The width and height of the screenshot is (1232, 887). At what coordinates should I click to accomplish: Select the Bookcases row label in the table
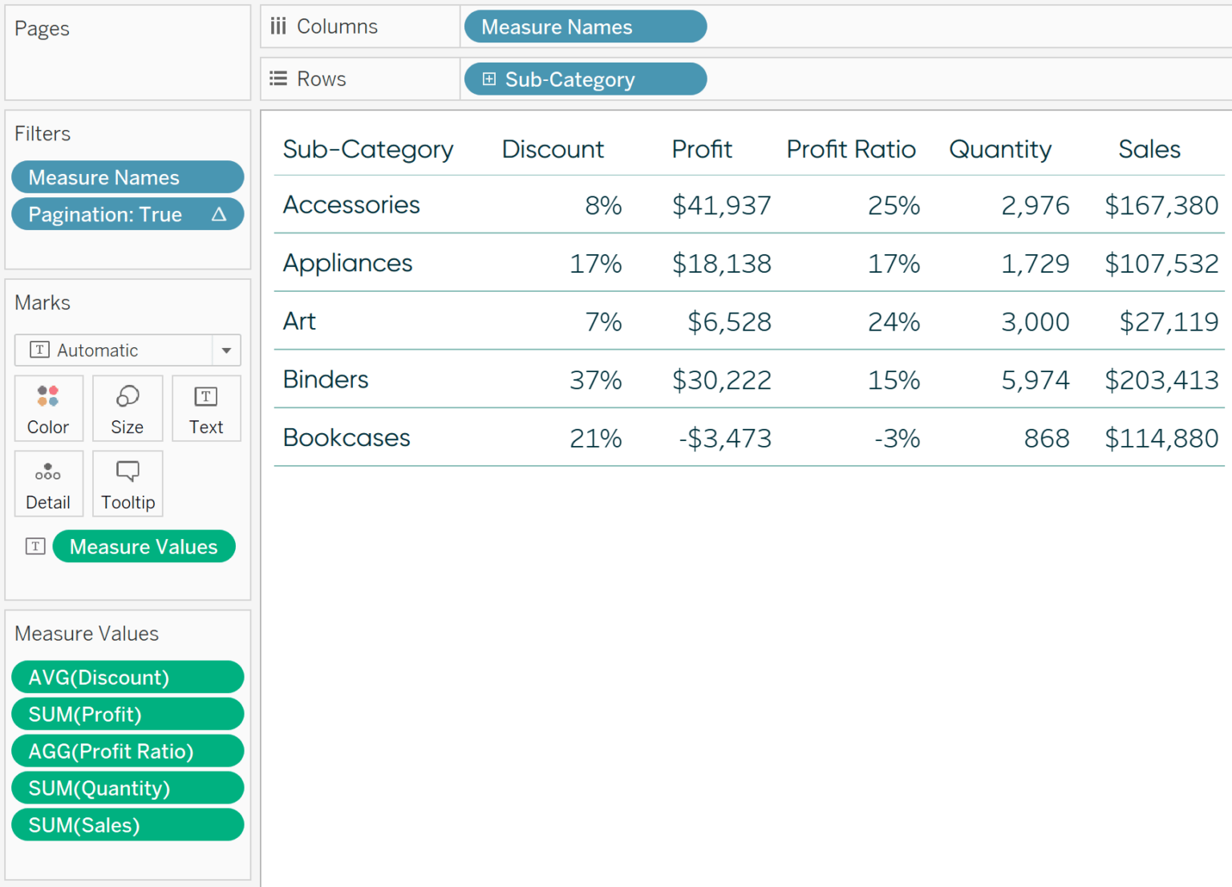(x=346, y=438)
